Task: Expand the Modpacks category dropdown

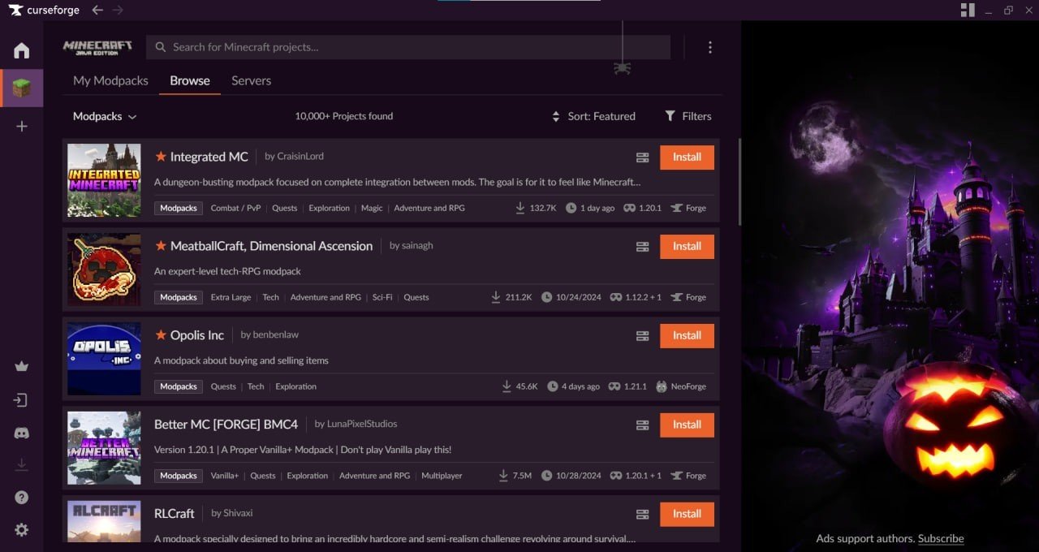Action: [105, 116]
